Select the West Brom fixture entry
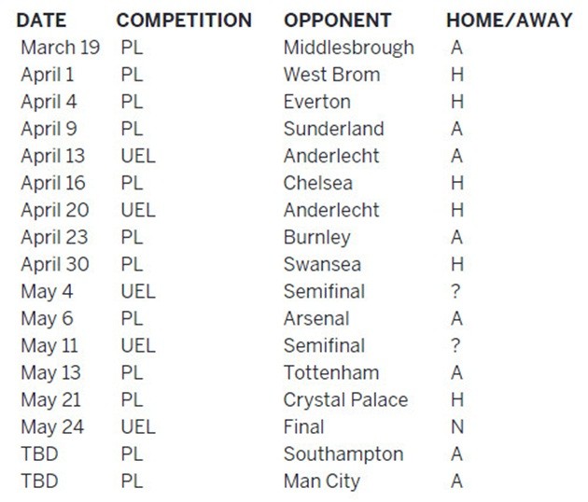This screenshot has width=588, height=502. point(332,75)
